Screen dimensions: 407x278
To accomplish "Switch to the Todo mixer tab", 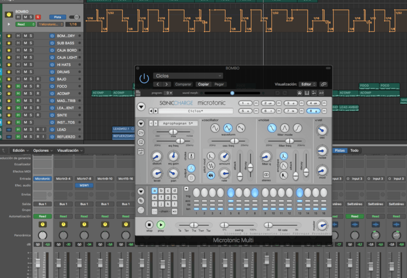I will pos(354,150).
